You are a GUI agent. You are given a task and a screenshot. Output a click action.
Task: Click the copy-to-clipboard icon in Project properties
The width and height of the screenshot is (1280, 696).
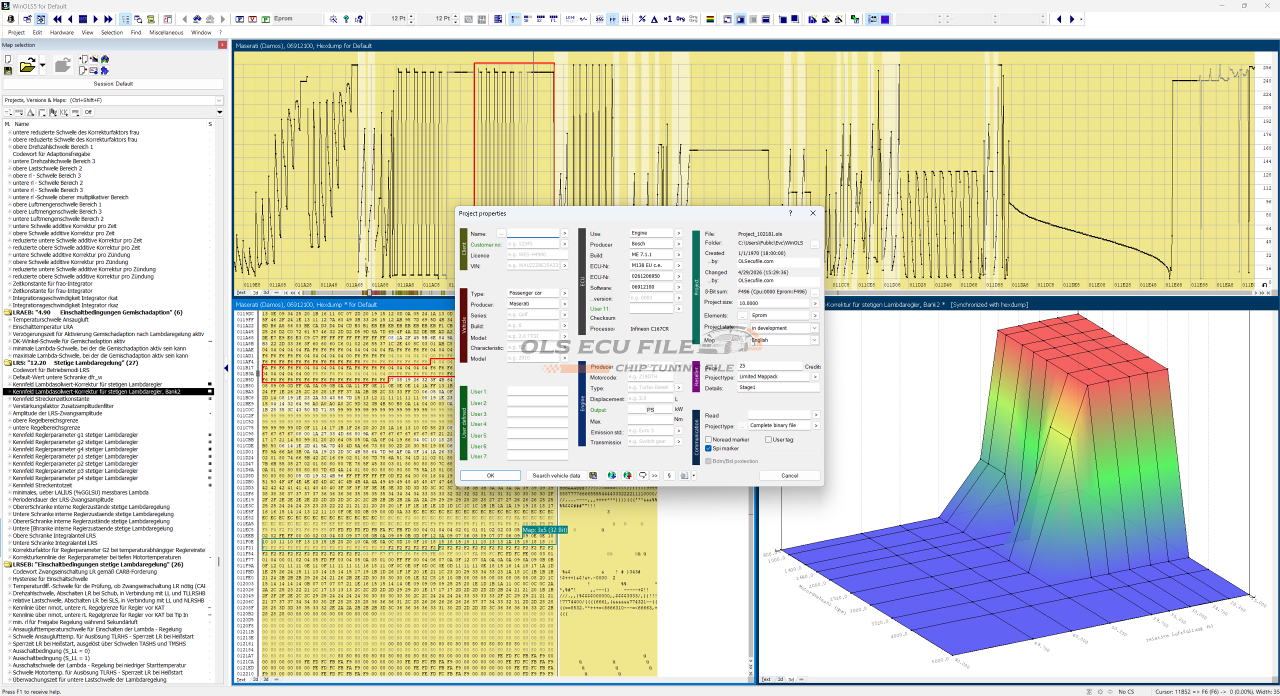point(593,475)
